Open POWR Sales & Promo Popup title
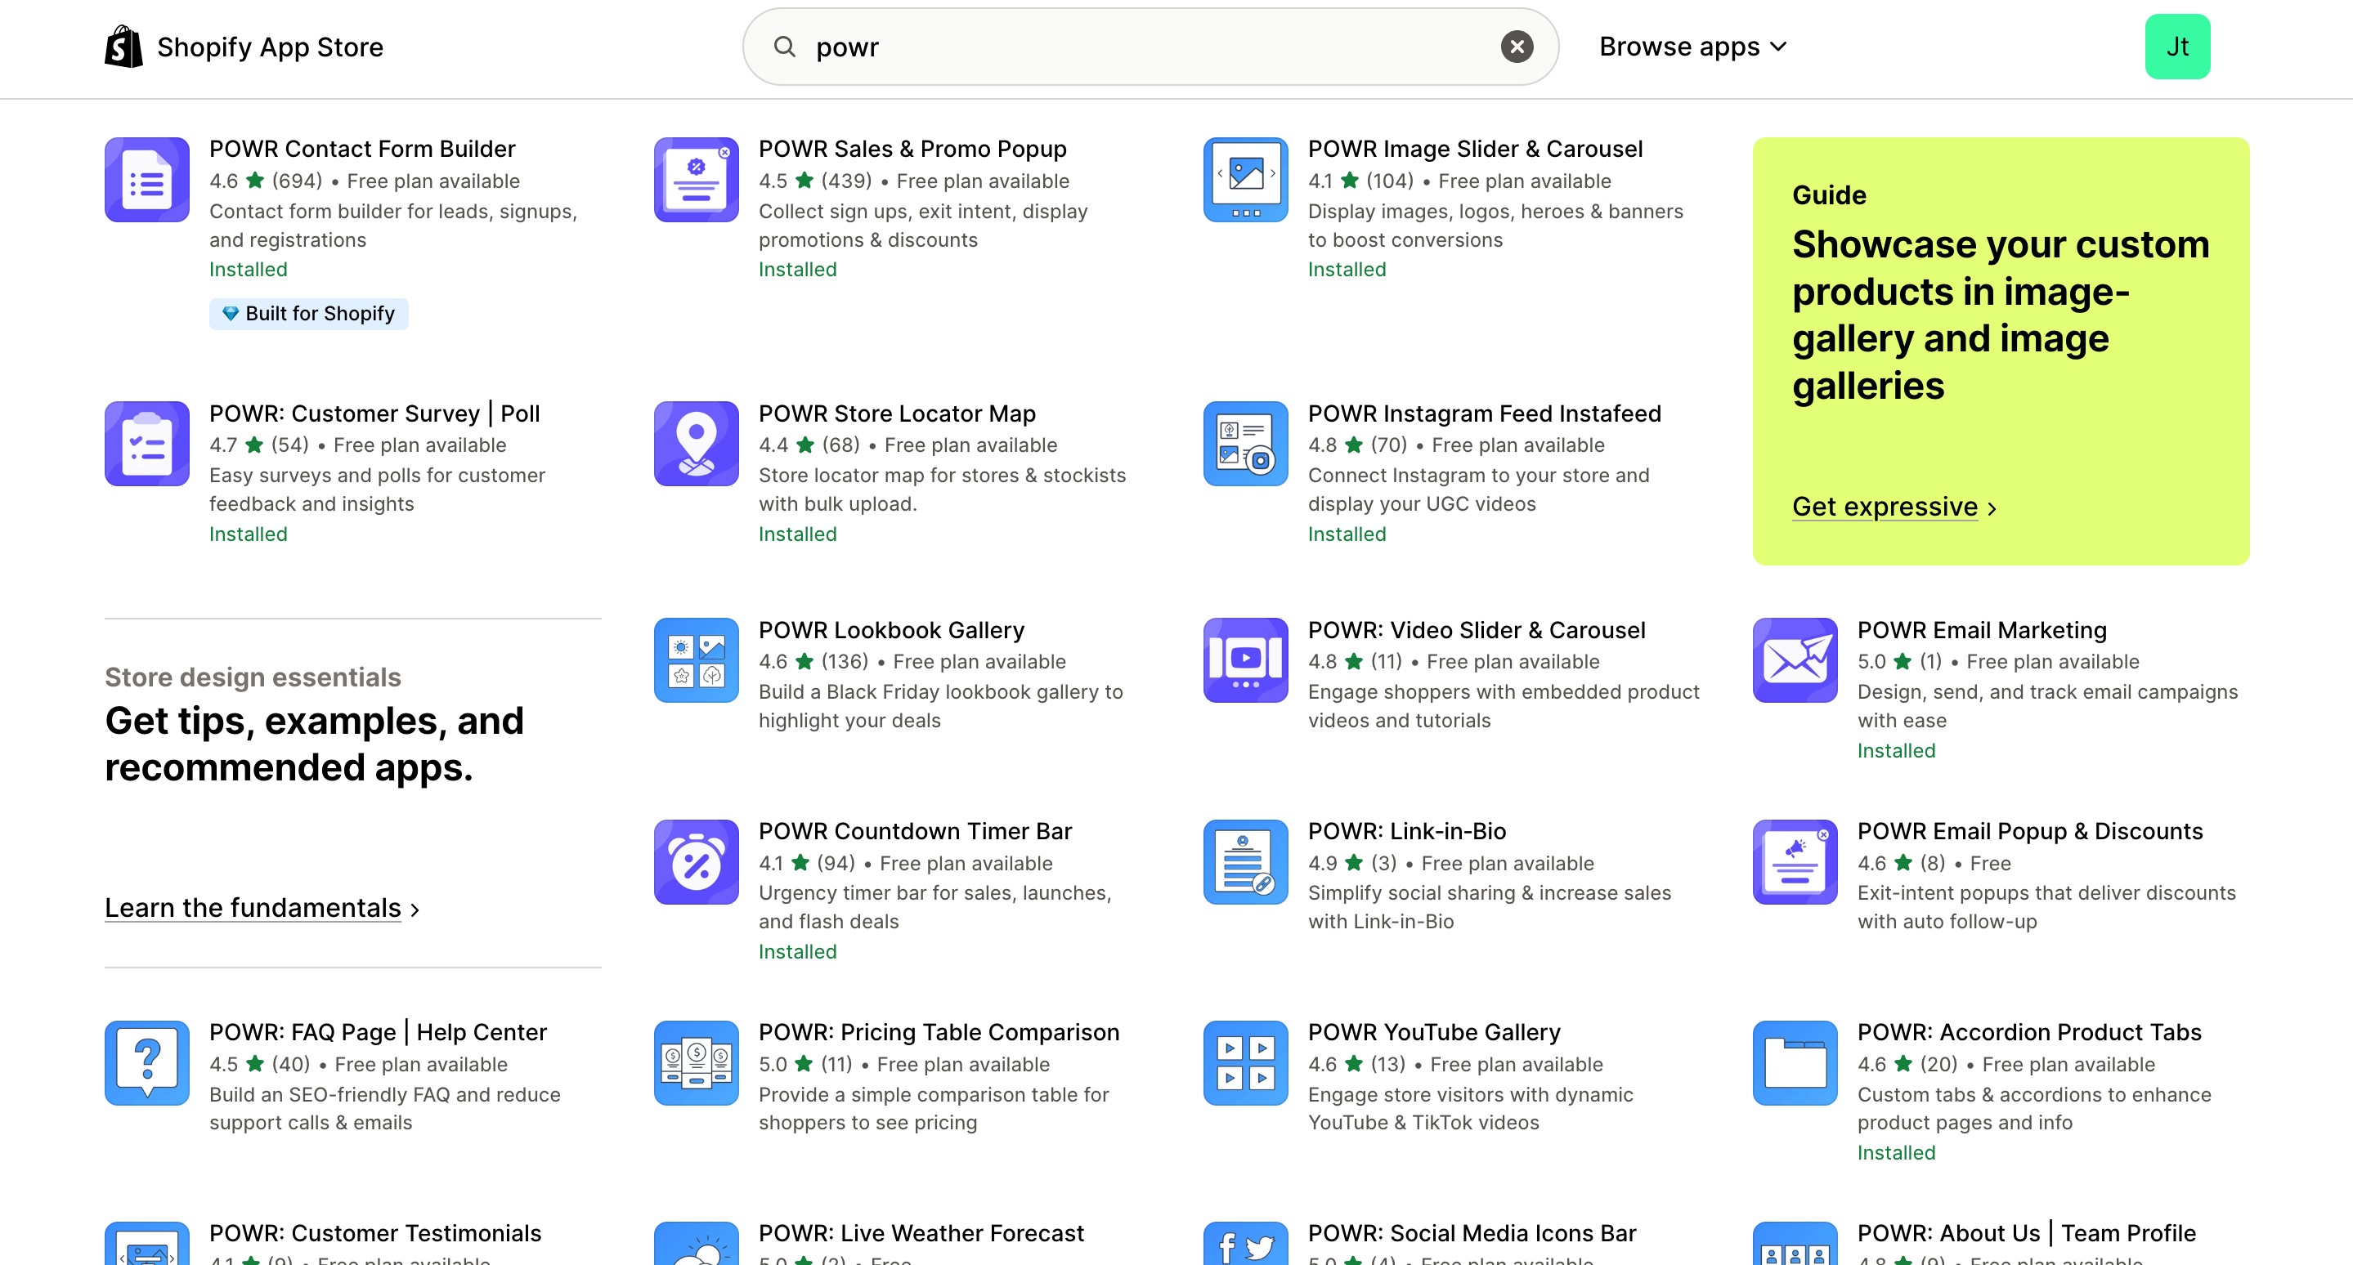The width and height of the screenshot is (2353, 1265). (x=912, y=149)
